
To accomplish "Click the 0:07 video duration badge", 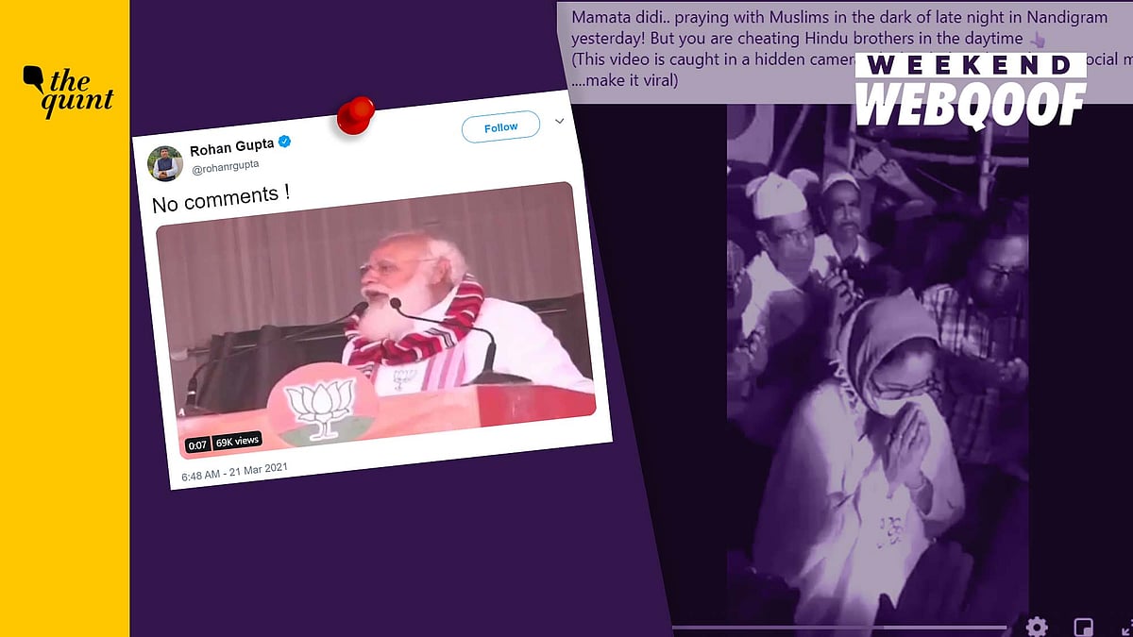I will pyautogui.click(x=197, y=443).
